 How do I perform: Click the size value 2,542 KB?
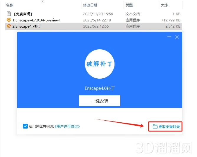173,26
